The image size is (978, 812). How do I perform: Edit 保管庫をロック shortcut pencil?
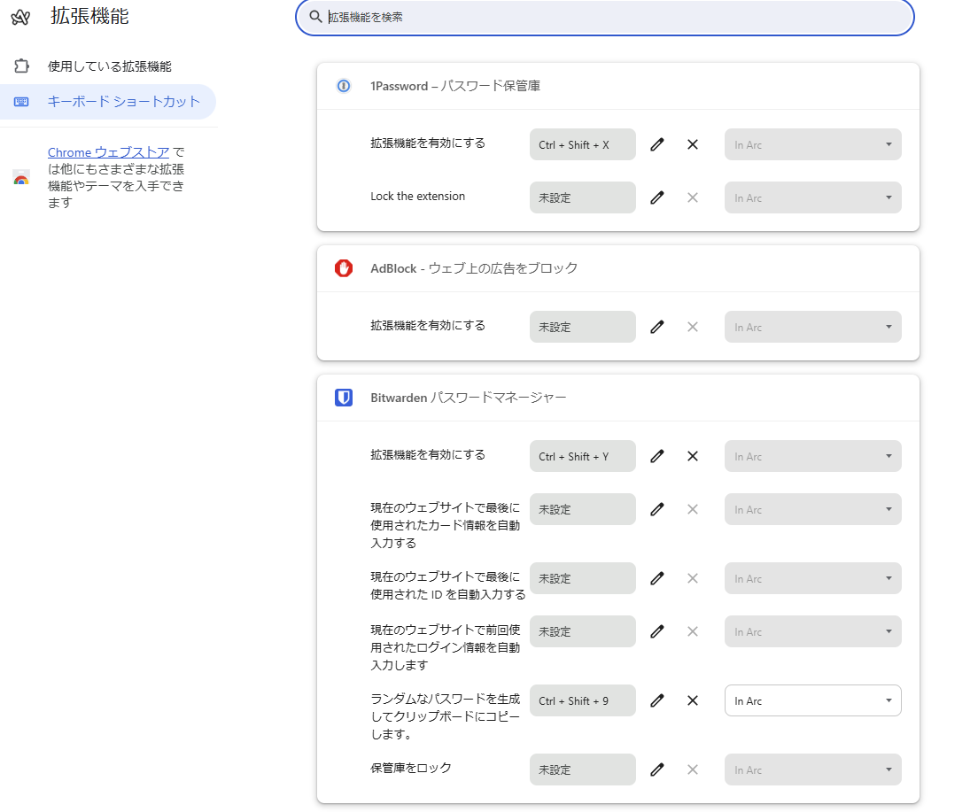click(x=656, y=770)
